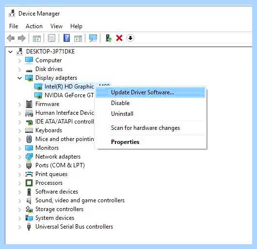257x249 pixels.
Task: Click the Forward arrow toolbar icon
Action: 22,38
